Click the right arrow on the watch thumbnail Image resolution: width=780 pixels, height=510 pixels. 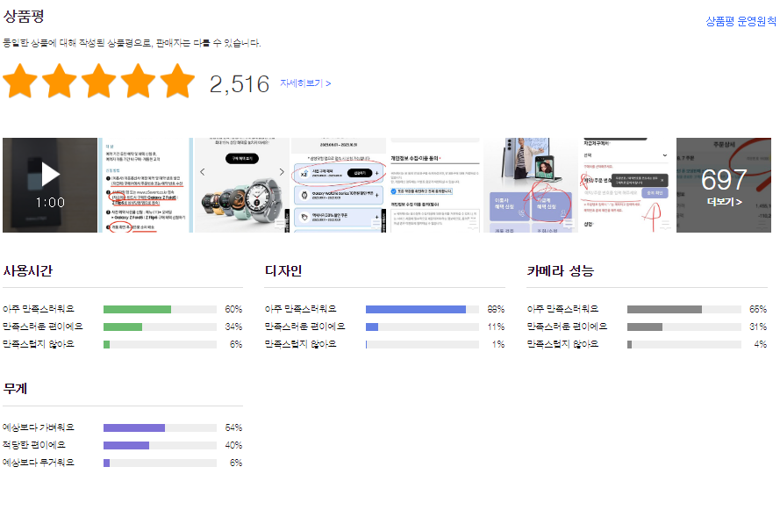(x=282, y=172)
